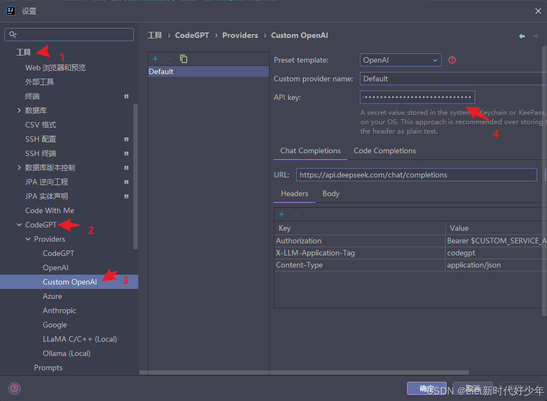
Task: Click CodeGPT in the breadcrumb
Action: 192,35
